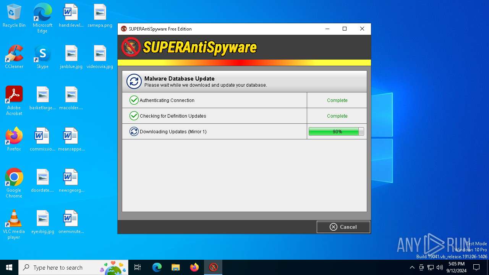The height and width of the screenshot is (275, 489).
Task: Select the CCleaner desktop shortcut
Action: [x=14, y=57]
